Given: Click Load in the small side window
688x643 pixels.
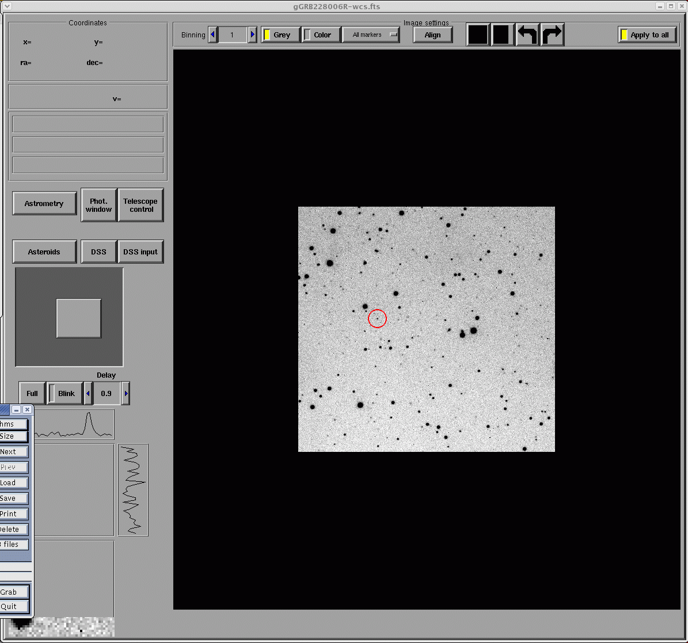Looking at the screenshot, I should [14, 483].
